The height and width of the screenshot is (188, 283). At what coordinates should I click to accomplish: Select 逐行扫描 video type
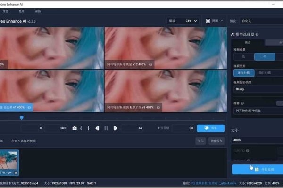[x=244, y=73]
